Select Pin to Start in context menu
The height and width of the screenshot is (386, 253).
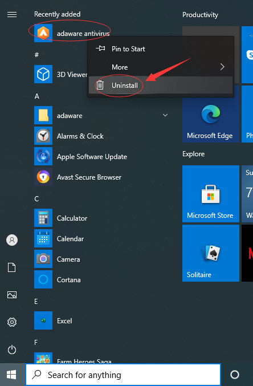coord(161,48)
